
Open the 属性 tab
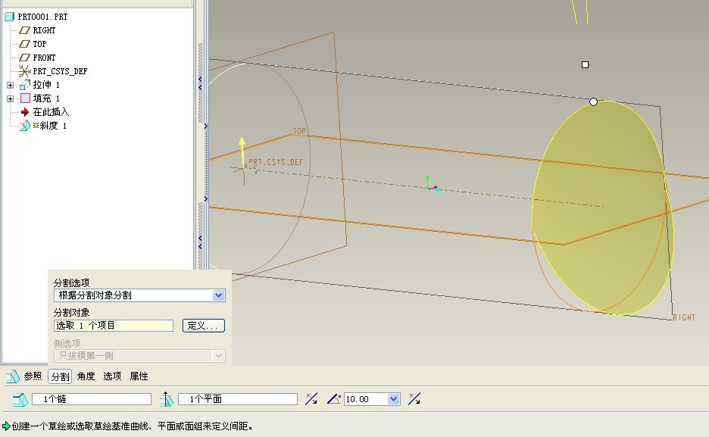[139, 376]
